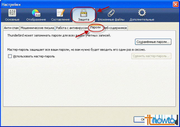Confirm settings with the OK button
180x127 pixels.
(x=143, y=119)
